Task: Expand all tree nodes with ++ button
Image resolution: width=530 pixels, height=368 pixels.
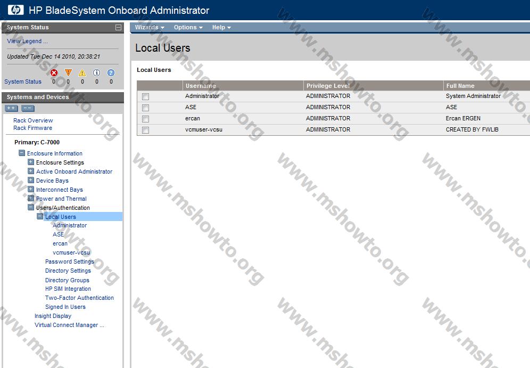Action: pyautogui.click(x=11, y=108)
